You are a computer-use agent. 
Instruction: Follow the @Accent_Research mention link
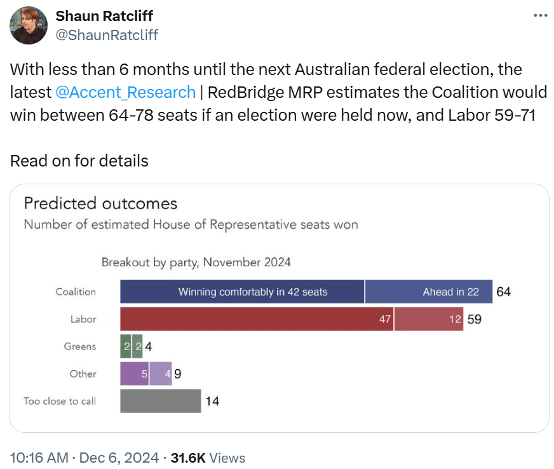coord(126,92)
